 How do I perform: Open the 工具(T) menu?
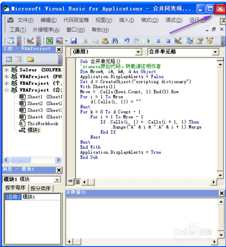(x=18, y=30)
